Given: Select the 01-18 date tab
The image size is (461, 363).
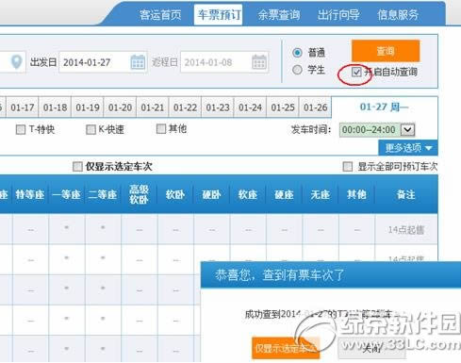Looking at the screenshot, I should pyautogui.click(x=55, y=107).
